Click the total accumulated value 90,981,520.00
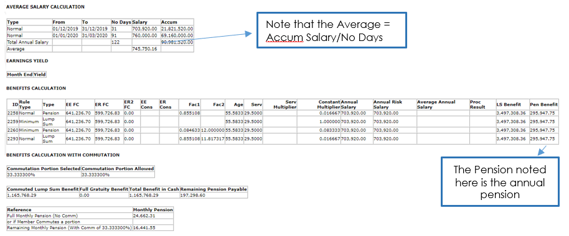 177,42
